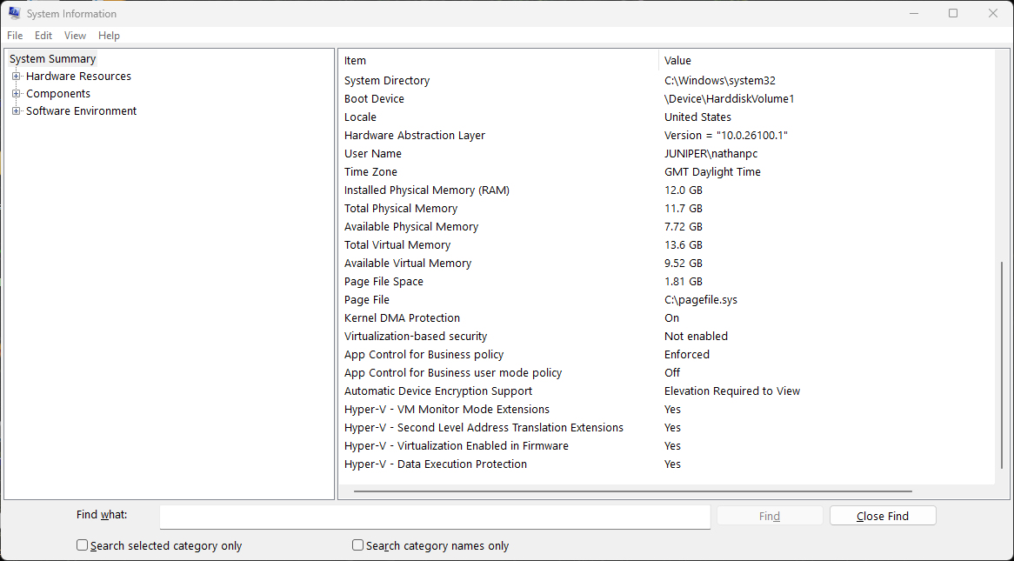Open the View menu
Image resolution: width=1014 pixels, height=561 pixels.
click(x=75, y=36)
